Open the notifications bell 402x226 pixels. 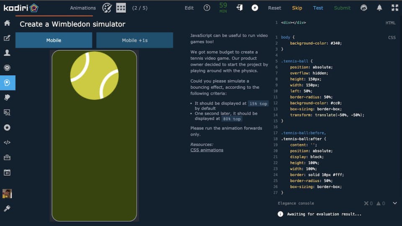tap(379, 8)
